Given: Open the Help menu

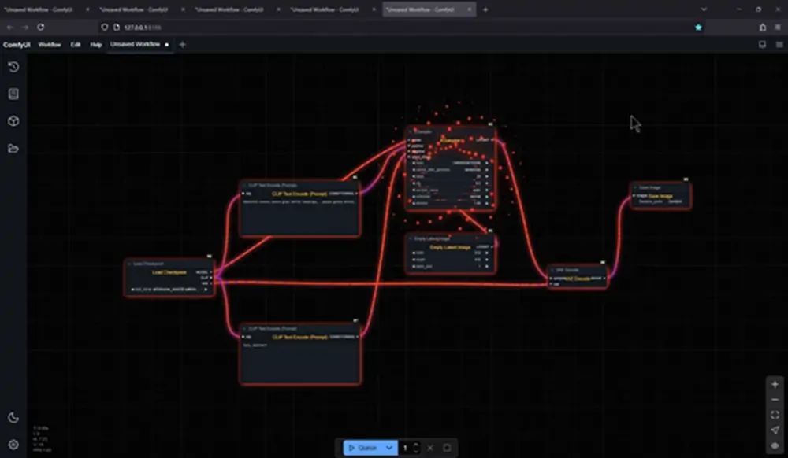Looking at the screenshot, I should point(96,45).
